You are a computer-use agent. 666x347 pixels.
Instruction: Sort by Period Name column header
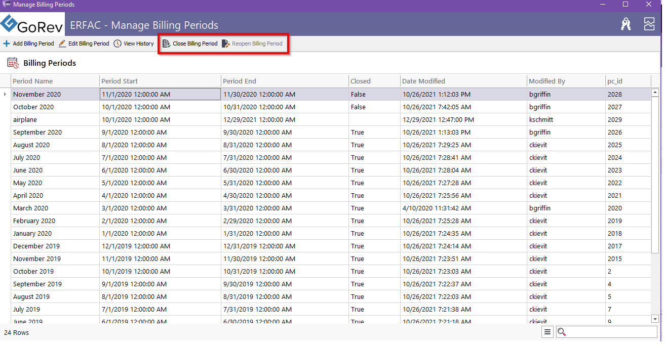tap(55, 81)
